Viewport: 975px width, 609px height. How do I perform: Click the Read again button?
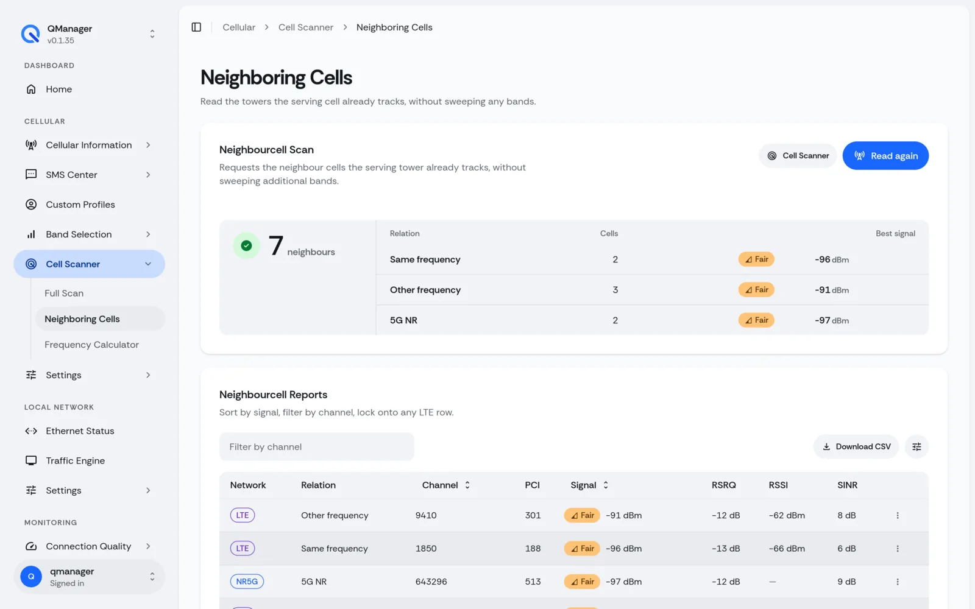pyautogui.click(x=885, y=156)
